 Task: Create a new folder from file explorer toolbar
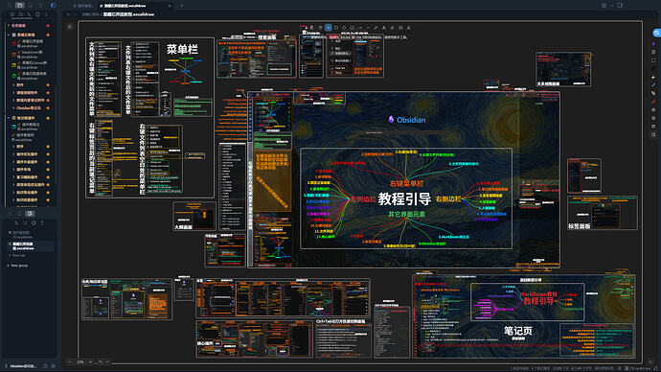pos(21,14)
